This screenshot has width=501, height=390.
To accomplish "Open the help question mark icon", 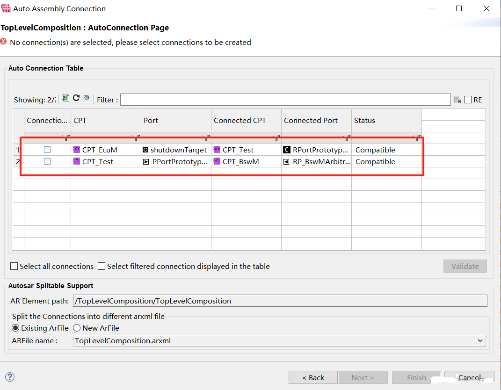I will 10,377.
